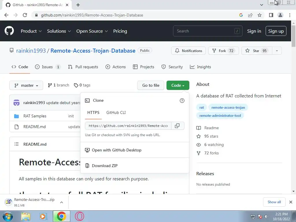This screenshot has height=222, width=296.
Task: Focus the GitHub search field
Action: (x=208, y=31)
